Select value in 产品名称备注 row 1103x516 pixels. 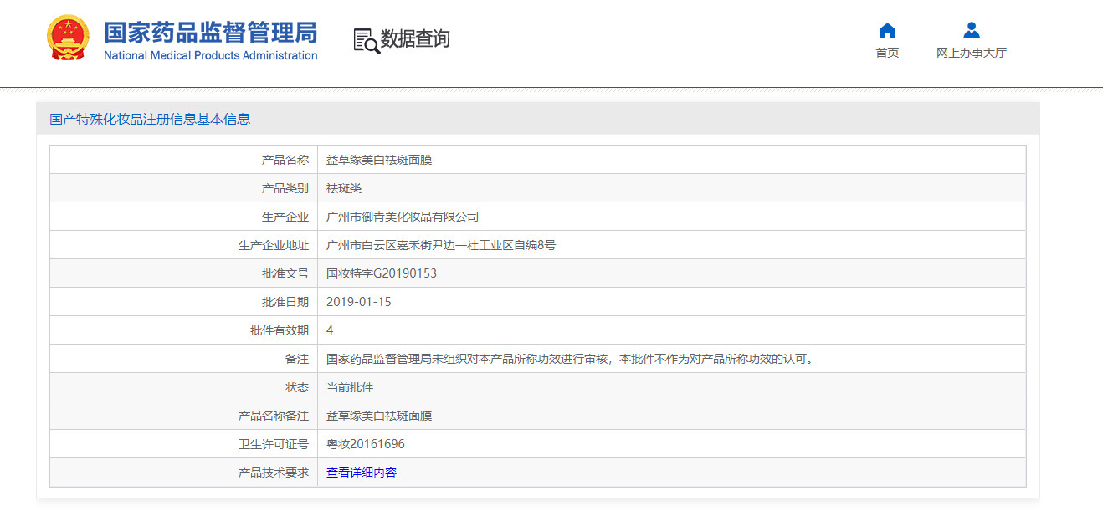point(379,416)
